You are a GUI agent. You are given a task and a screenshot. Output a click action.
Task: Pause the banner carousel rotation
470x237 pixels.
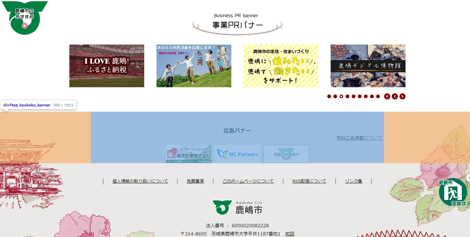point(387,96)
